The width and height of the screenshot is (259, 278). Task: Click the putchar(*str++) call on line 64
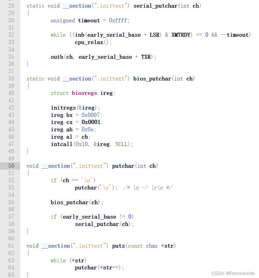98,268
